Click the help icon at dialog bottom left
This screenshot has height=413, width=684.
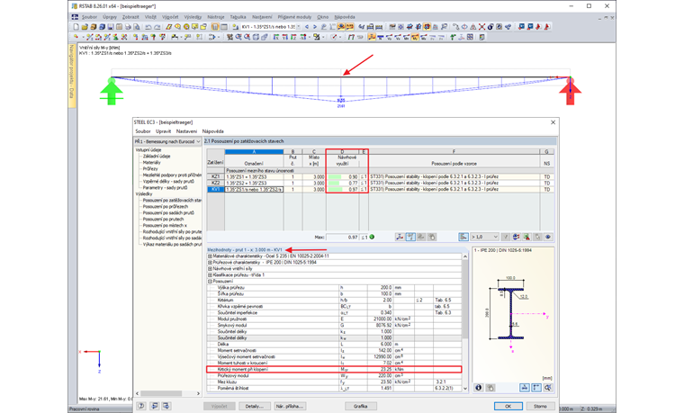coord(141,406)
